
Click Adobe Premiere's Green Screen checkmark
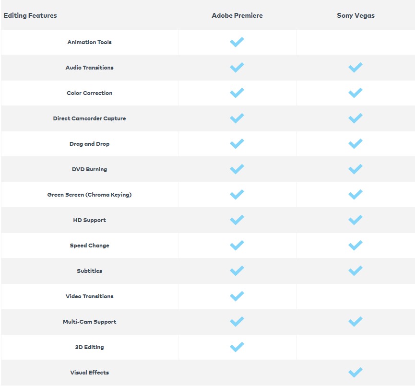[x=237, y=195]
